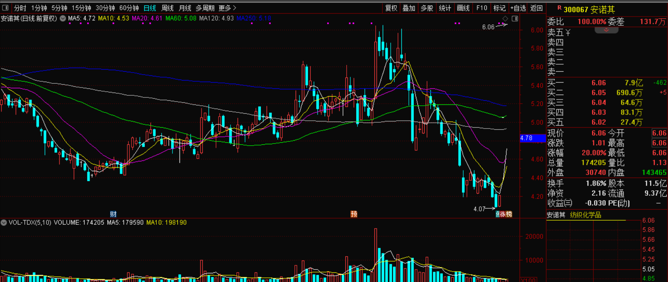Click the 预 forecast marker on the timeline
The width and height of the screenshot is (668, 282).
(354, 214)
